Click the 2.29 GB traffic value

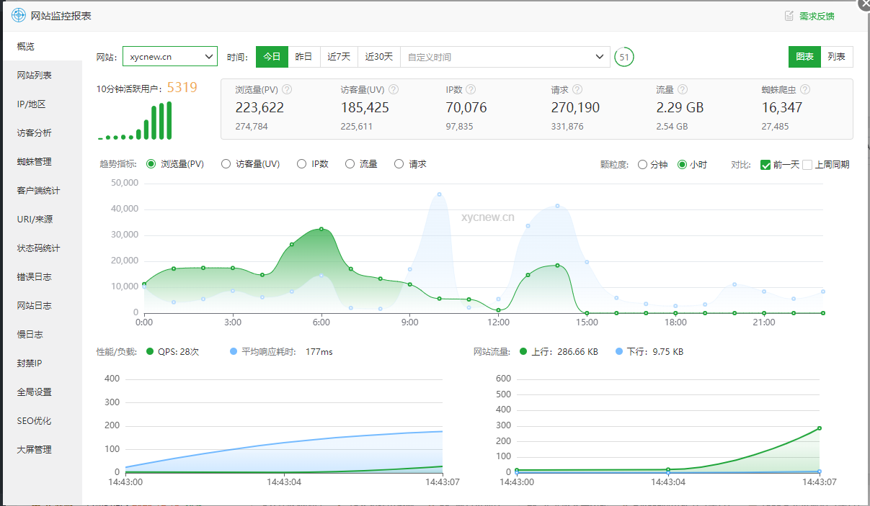pos(680,108)
